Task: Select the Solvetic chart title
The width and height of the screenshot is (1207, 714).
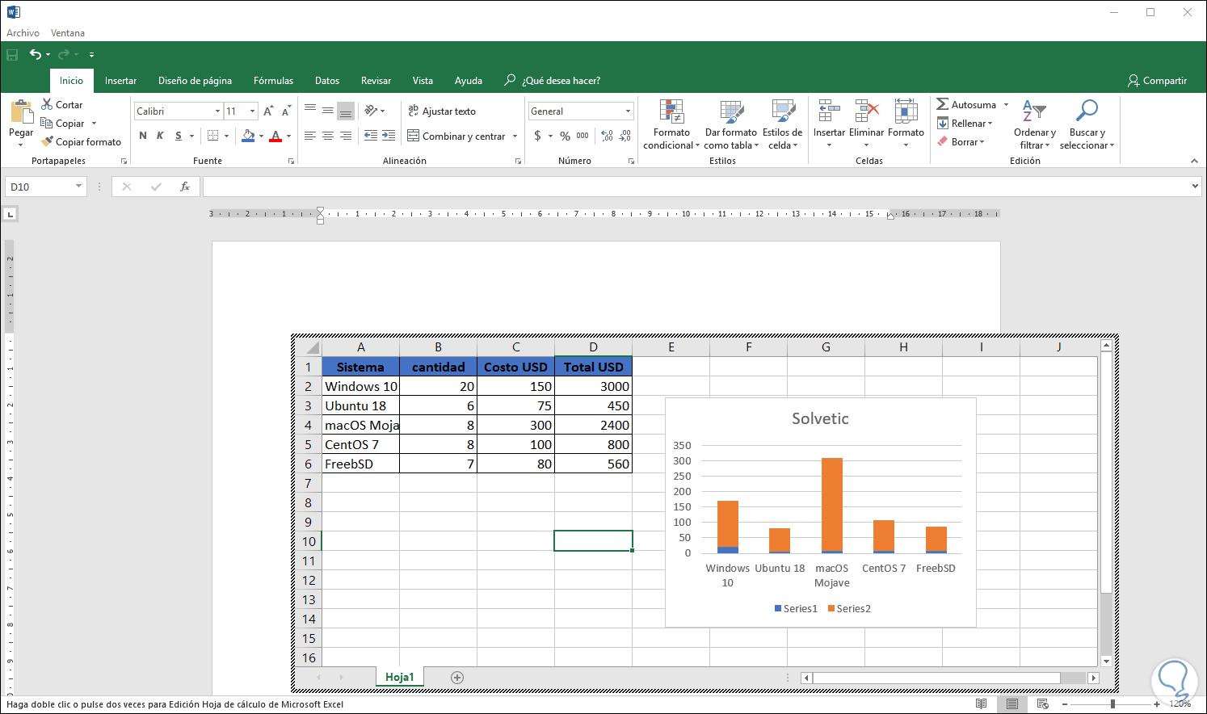Action: [x=820, y=418]
